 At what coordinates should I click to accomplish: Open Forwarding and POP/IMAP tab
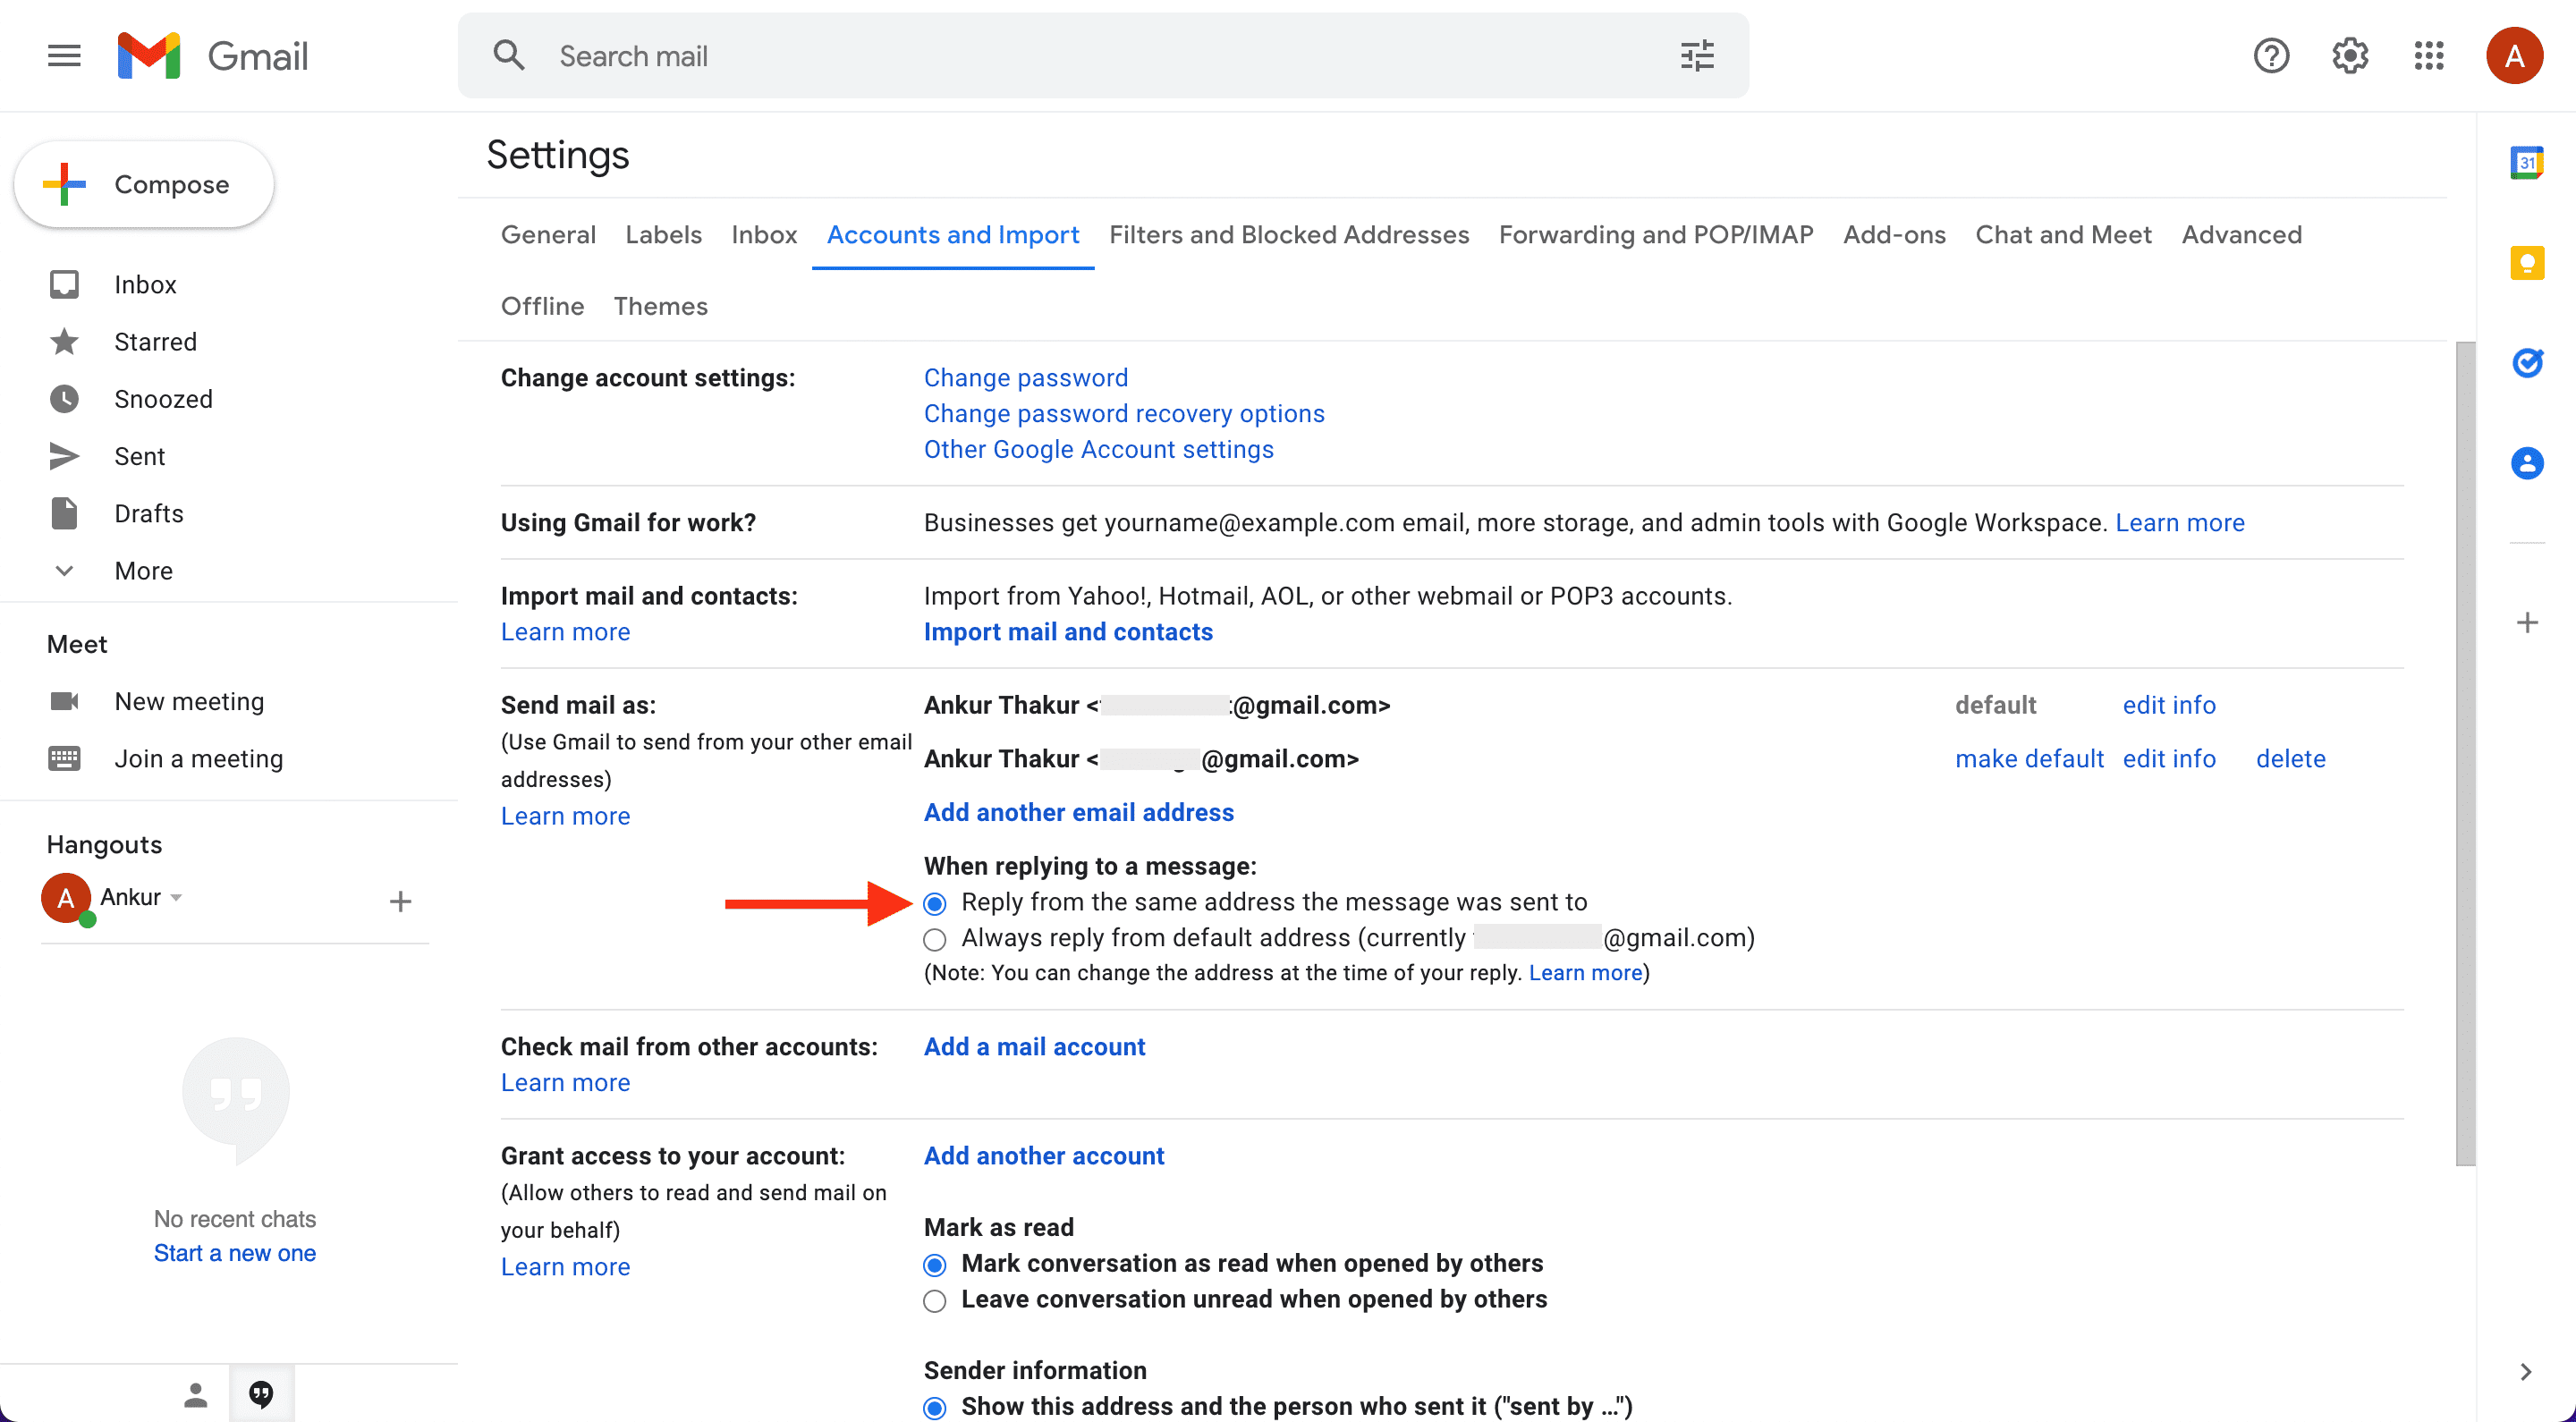[x=1656, y=235]
